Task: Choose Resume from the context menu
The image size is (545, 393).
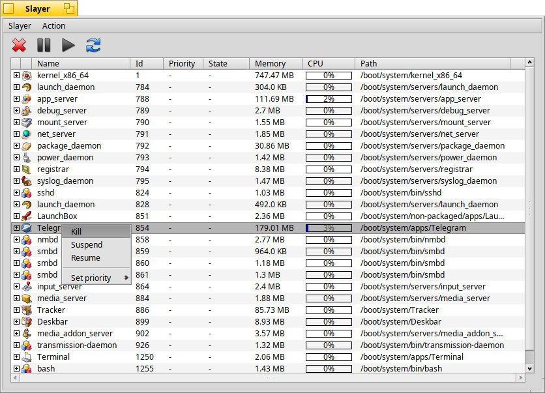Action: [x=96, y=258]
